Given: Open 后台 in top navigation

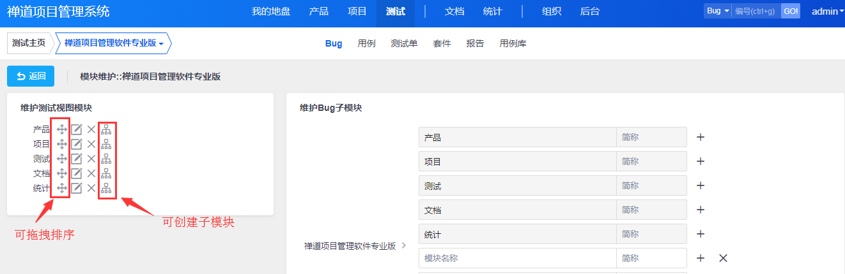Looking at the screenshot, I should (x=590, y=11).
